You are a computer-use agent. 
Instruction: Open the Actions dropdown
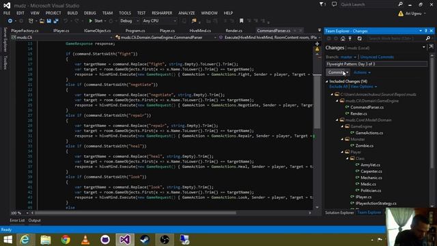pyautogui.click(x=362, y=72)
